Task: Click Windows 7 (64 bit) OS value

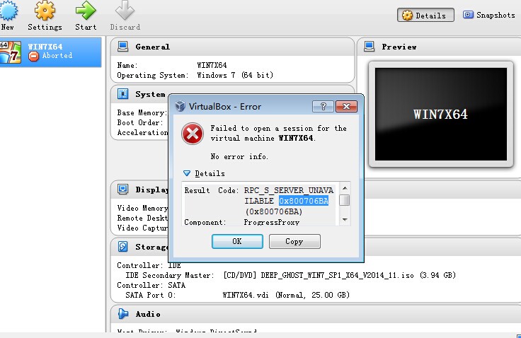Action: pos(235,75)
